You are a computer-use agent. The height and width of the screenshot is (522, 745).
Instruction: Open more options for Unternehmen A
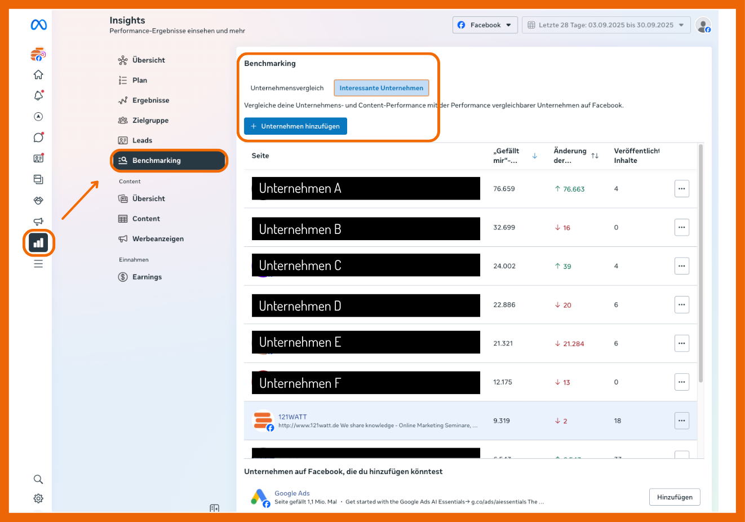click(681, 189)
